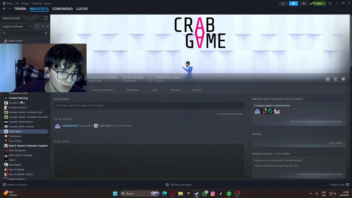The height and width of the screenshot is (198, 352).
Task: Click Página principal
Action: point(11,18)
